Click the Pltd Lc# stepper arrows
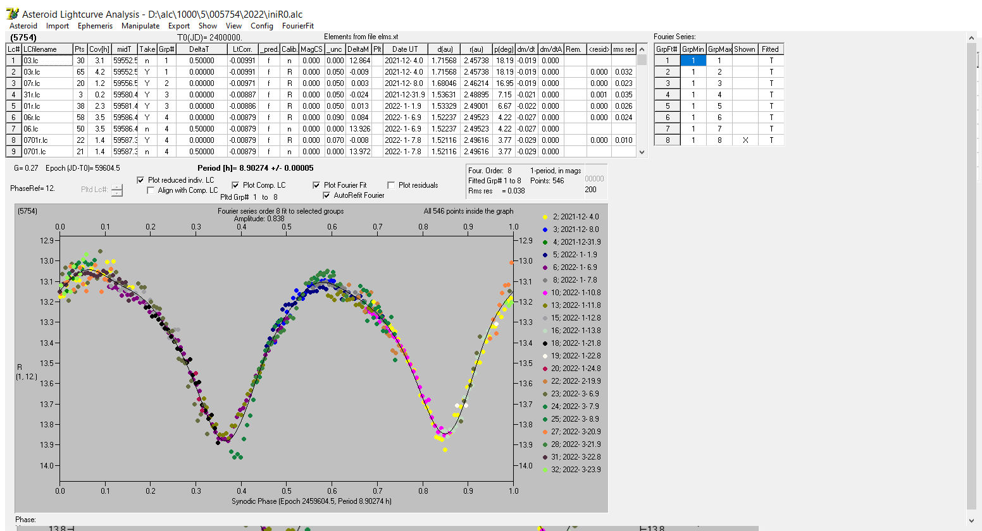Viewport: 982px width, 531px height. (117, 190)
